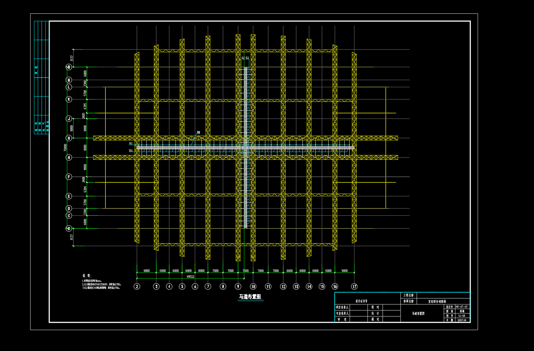Click grid axis bubble number 13
This screenshot has height=351, width=534.
(296, 286)
